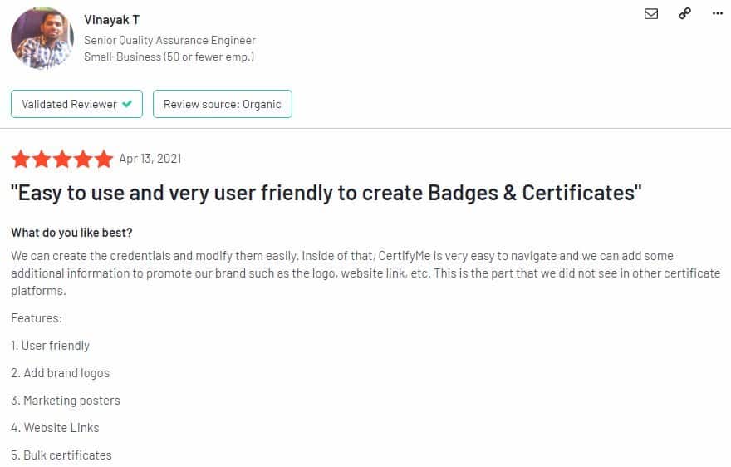Viewport: 731px width, 467px height.
Task: Click the green checkmark in Validated Reviewer
Action: pos(127,105)
